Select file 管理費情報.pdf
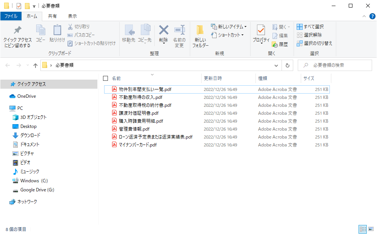This screenshot has height=234, width=377. (217, 129)
